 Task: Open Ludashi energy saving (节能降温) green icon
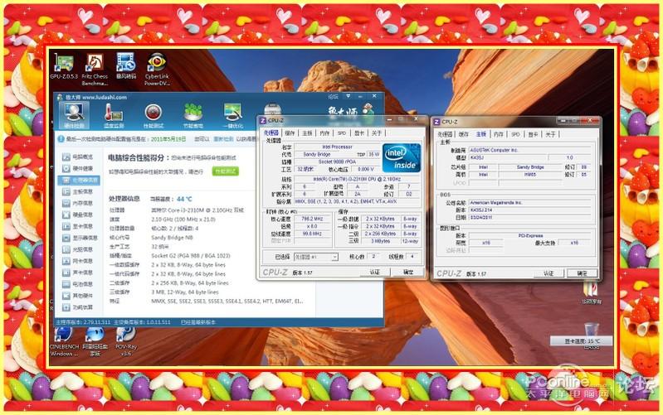(193, 115)
